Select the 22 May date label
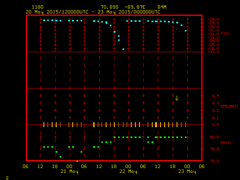This screenshot has width=240, height=180. coord(128,172)
